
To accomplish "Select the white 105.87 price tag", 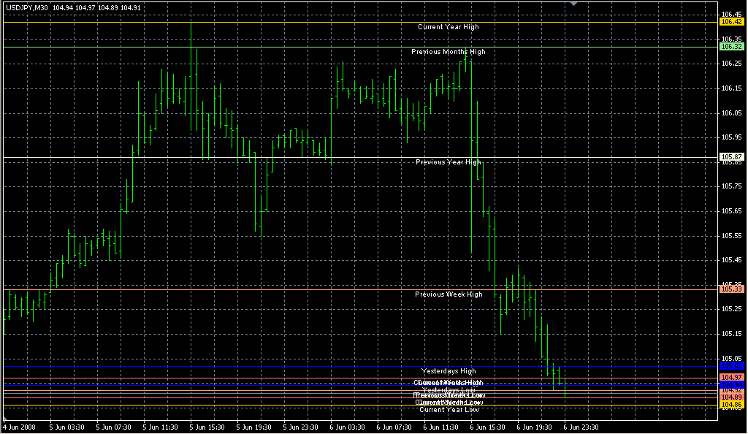I will (731, 156).
